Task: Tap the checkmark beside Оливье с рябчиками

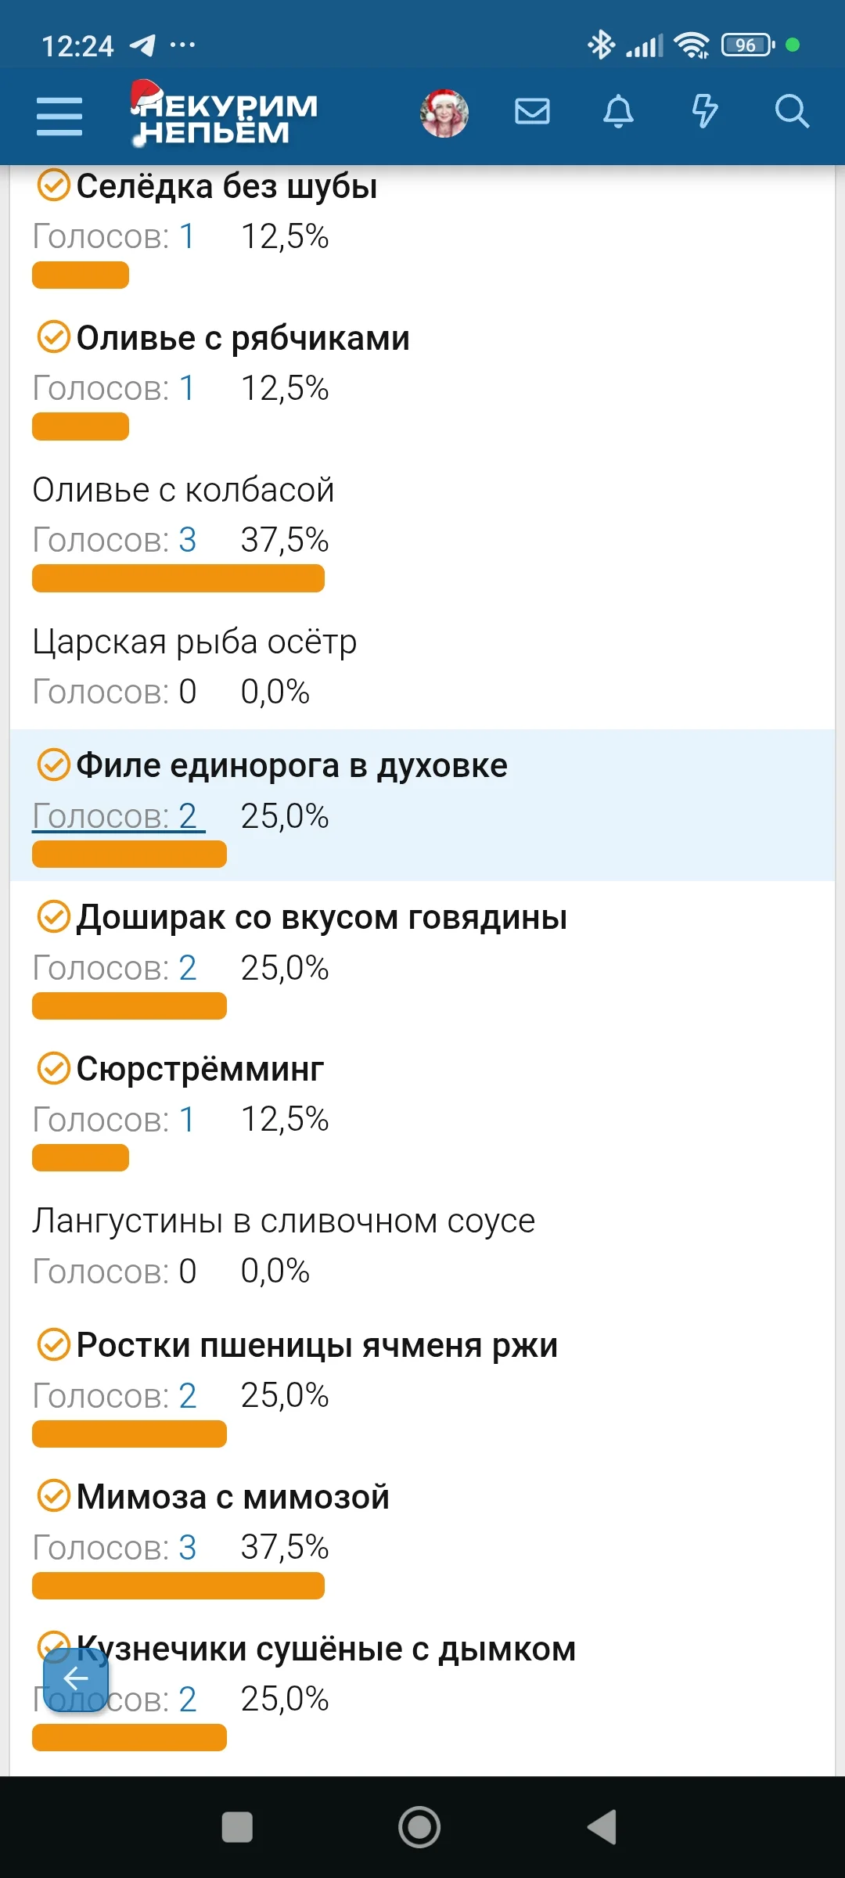Action: point(54,337)
